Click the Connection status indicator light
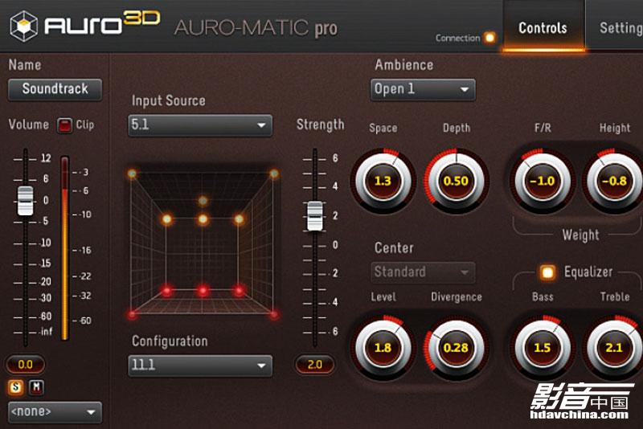This screenshot has width=643, height=429. pos(489,38)
